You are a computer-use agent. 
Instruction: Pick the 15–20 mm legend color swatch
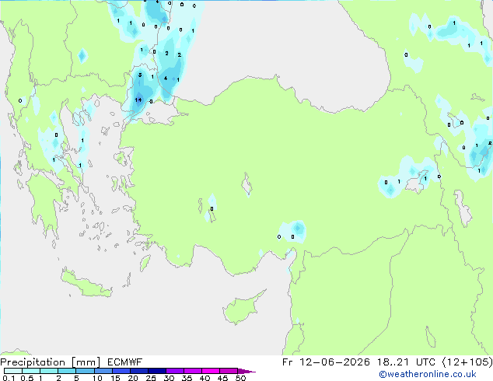tap(121, 371)
